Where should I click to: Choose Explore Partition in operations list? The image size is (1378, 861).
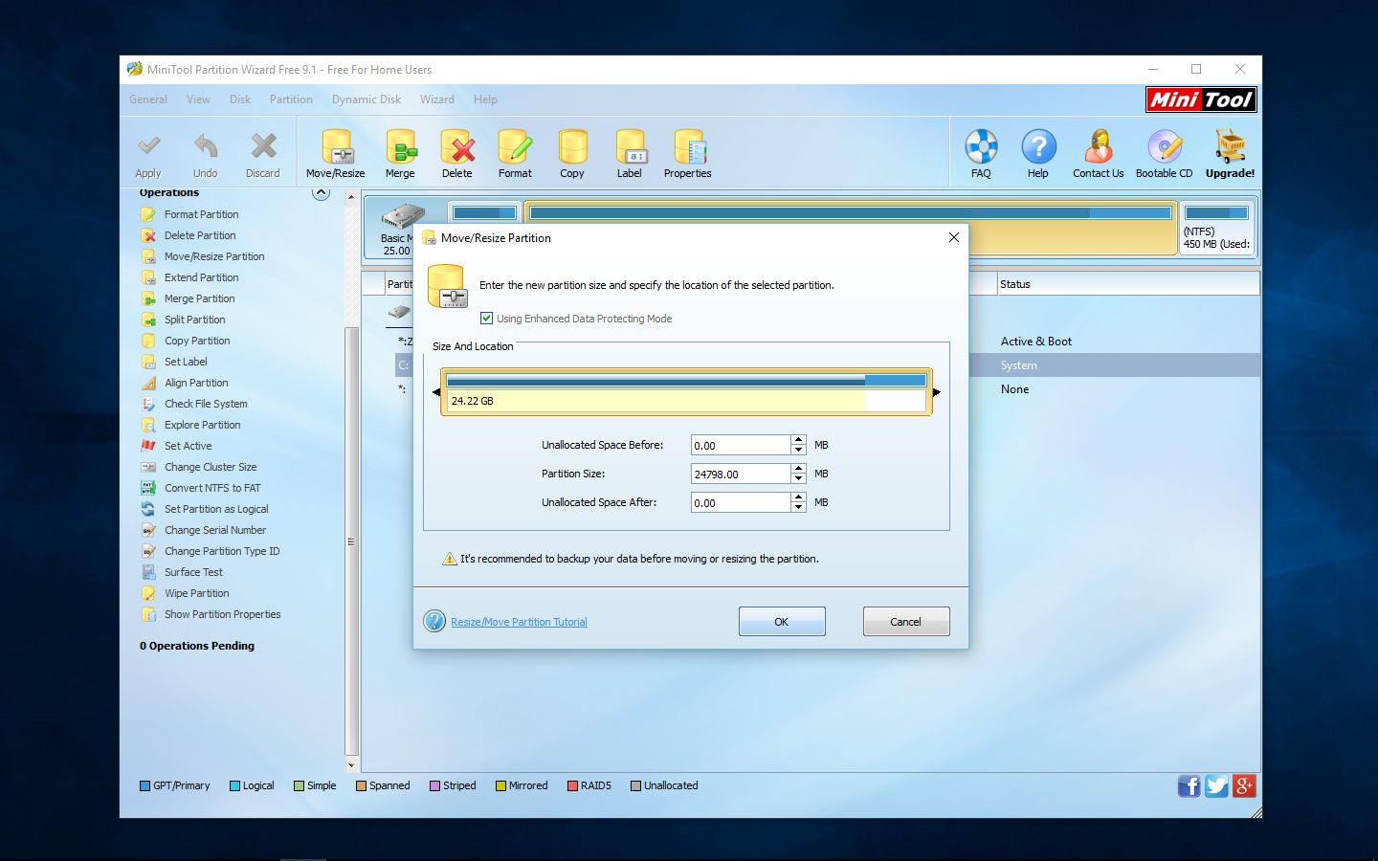pos(202,425)
